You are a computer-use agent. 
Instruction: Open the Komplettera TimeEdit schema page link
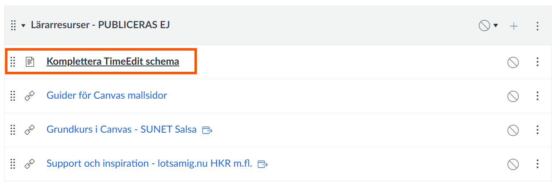(112, 61)
